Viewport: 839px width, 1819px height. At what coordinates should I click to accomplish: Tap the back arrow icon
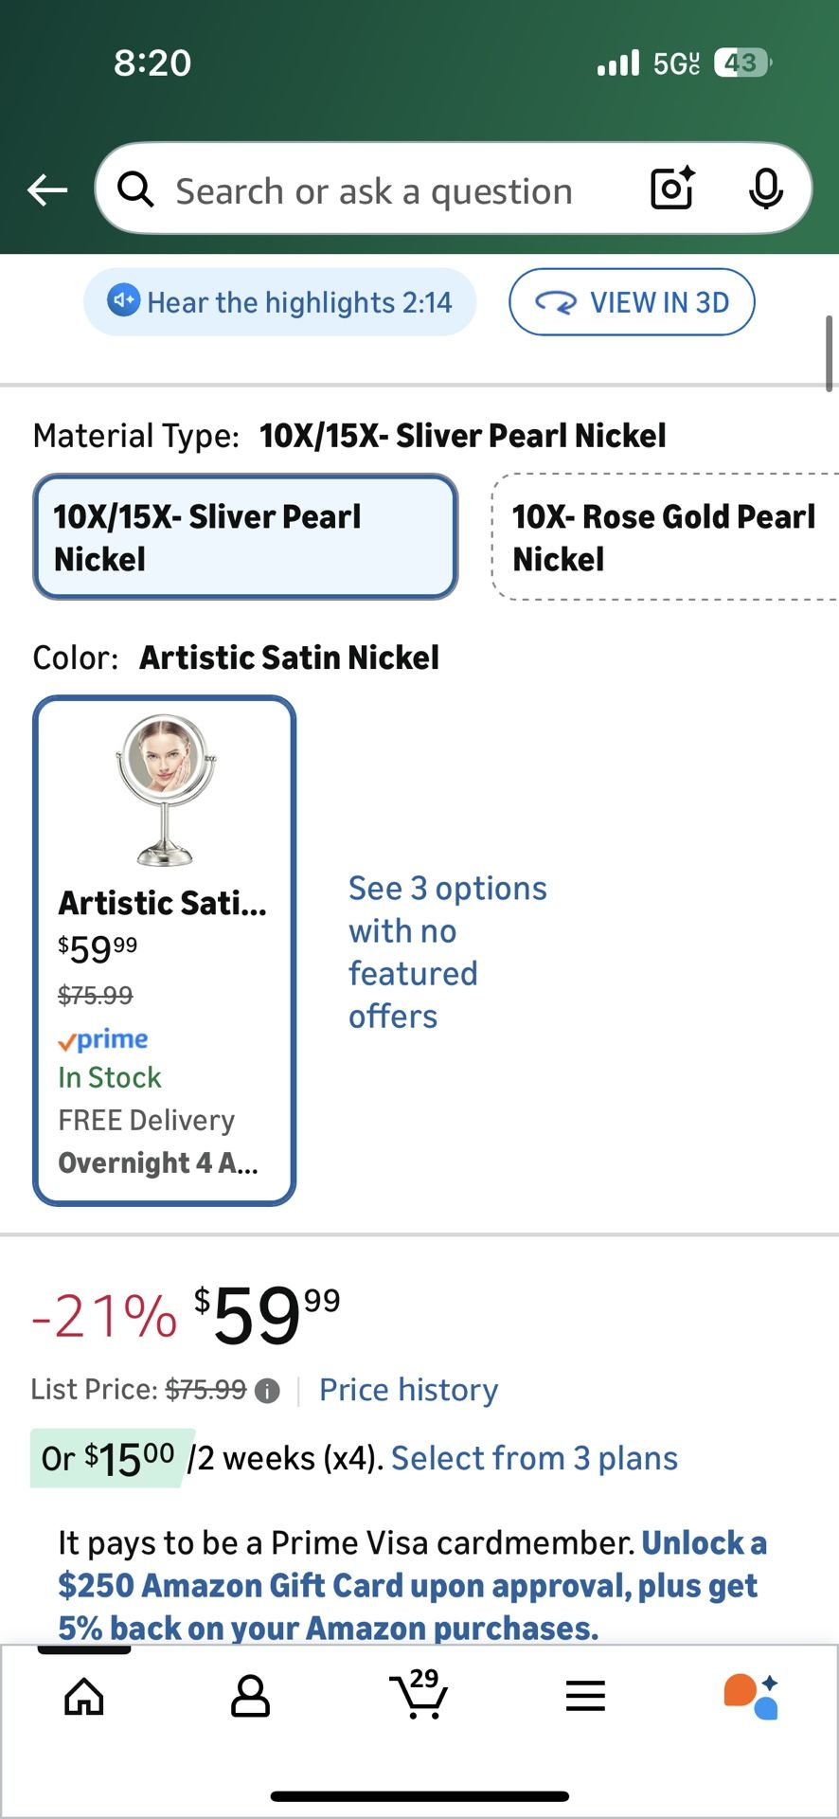coord(47,190)
